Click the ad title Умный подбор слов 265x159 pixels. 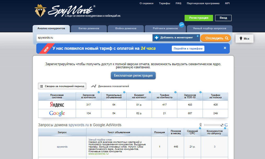click(x=100, y=140)
